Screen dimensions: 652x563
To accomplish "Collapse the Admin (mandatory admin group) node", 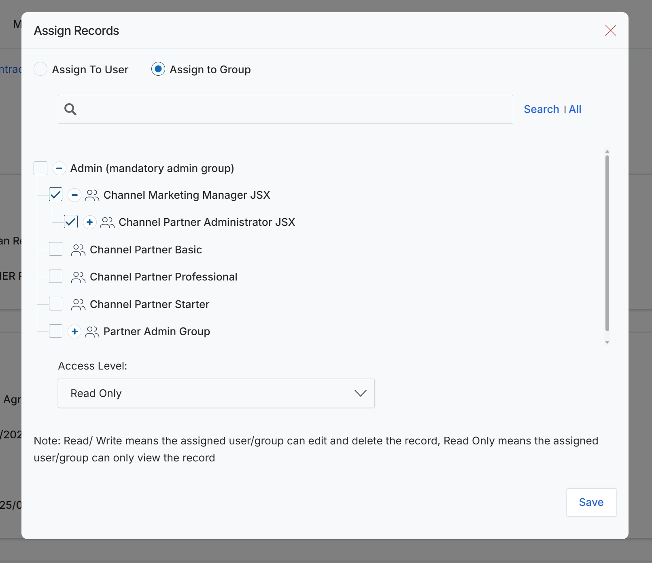I will pyautogui.click(x=59, y=168).
